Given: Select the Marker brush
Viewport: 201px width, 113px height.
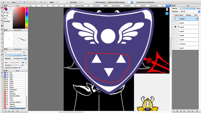Looking at the screenshot, I should coord(15,92).
